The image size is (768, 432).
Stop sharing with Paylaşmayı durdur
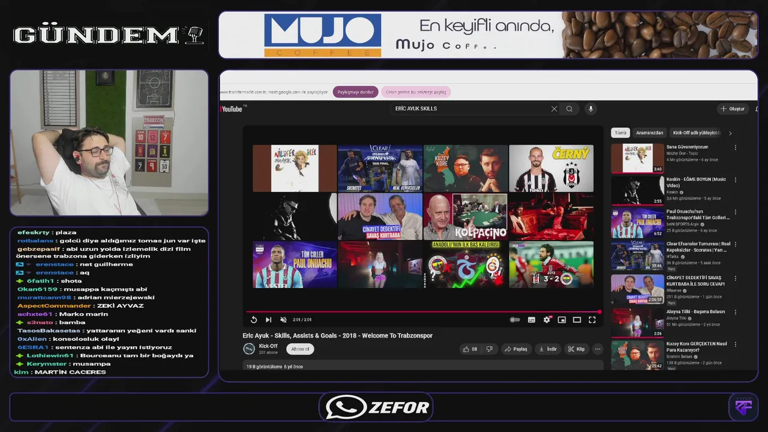click(x=355, y=92)
